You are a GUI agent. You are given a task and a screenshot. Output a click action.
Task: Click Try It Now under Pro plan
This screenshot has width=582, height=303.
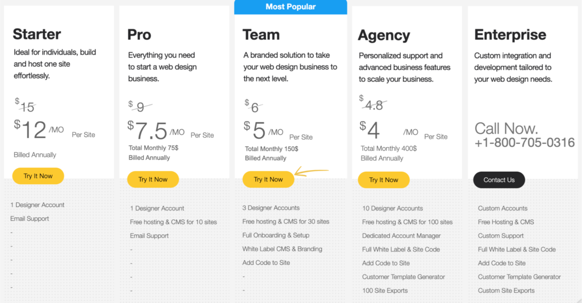pyautogui.click(x=153, y=179)
